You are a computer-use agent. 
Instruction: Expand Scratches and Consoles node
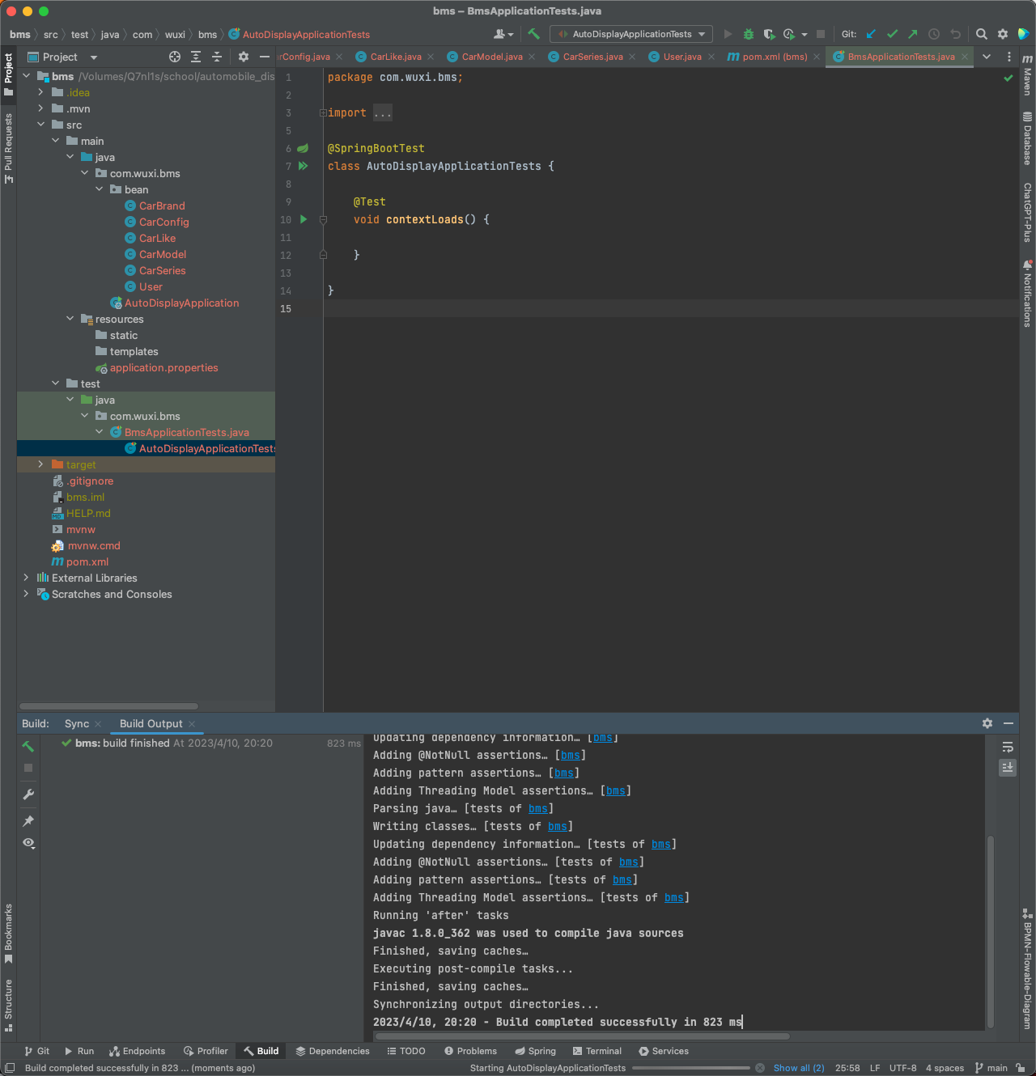pos(26,594)
